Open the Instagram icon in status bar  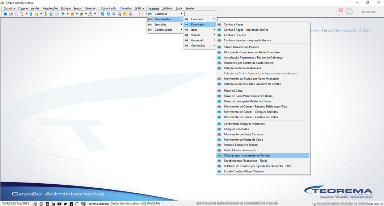click(47, 204)
